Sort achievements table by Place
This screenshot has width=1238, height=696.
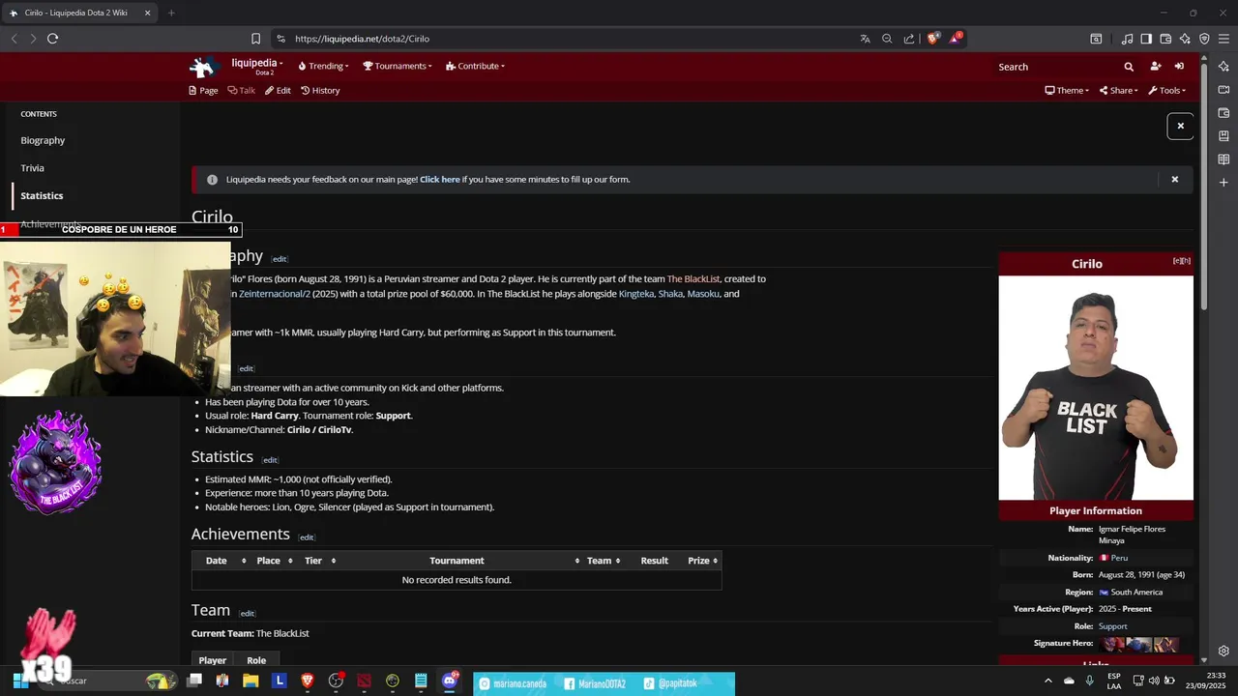[x=274, y=561]
